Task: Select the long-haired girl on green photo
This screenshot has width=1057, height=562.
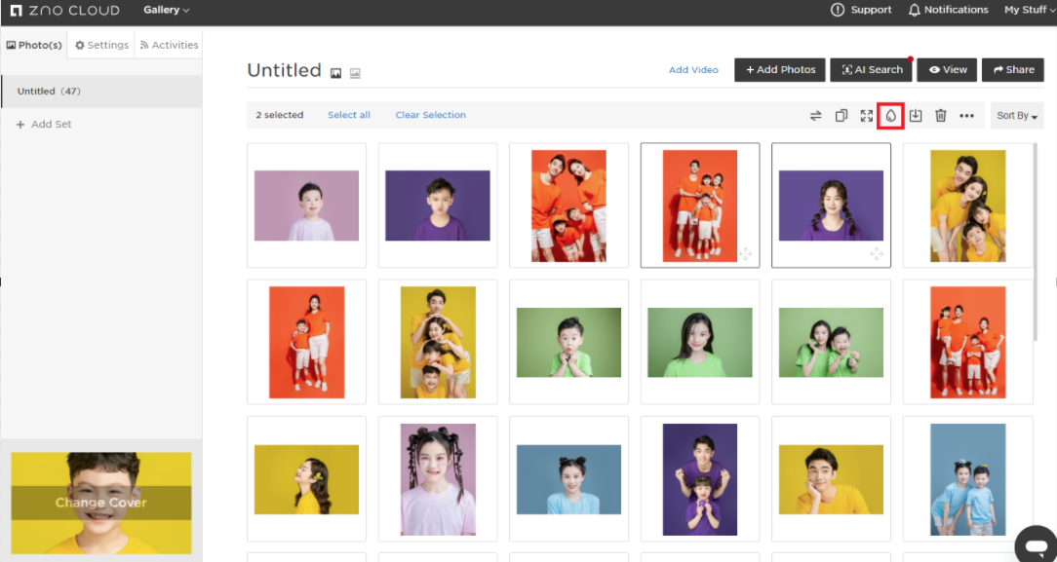Action: [700, 342]
